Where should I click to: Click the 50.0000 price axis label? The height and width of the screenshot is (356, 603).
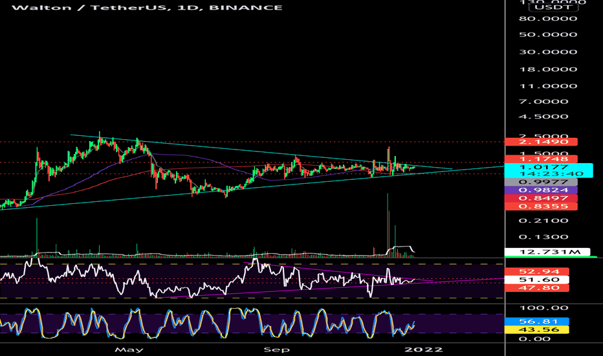[x=548, y=35]
